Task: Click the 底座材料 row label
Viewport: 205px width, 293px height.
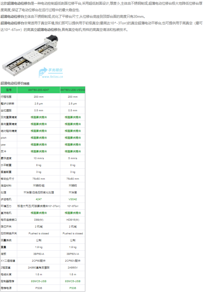Action: coord(6,186)
